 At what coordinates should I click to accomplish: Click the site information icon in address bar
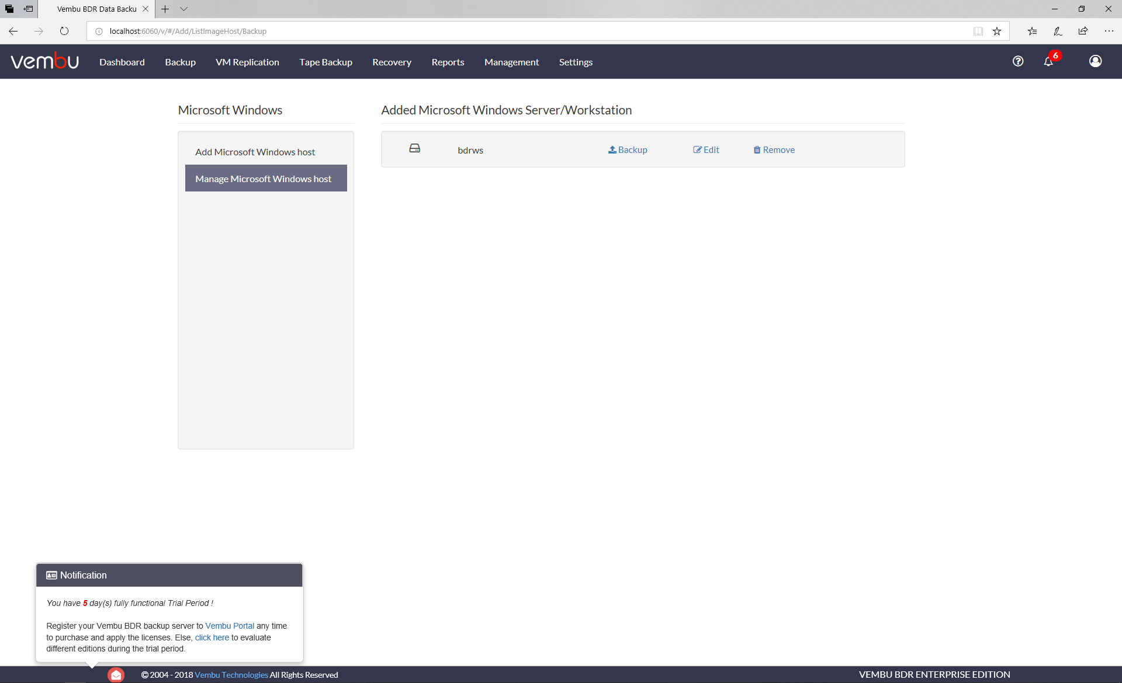(99, 32)
